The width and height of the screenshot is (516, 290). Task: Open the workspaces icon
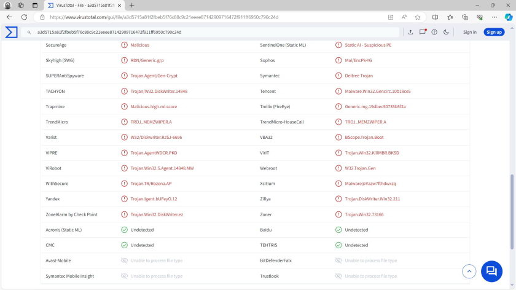[x=21, y=6]
